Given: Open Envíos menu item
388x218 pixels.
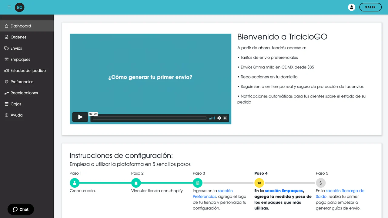Looking at the screenshot, I should click(27, 48).
